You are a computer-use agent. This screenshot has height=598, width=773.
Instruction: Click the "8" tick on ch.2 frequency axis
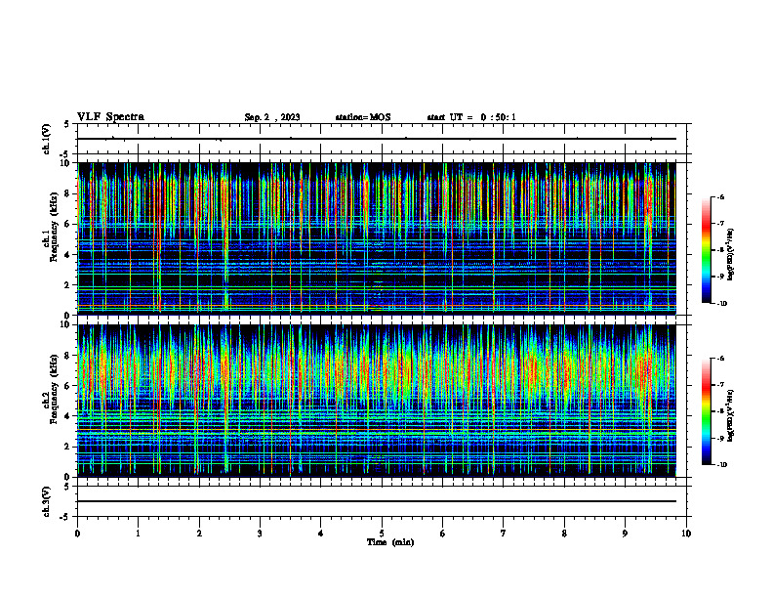pyautogui.click(x=68, y=356)
